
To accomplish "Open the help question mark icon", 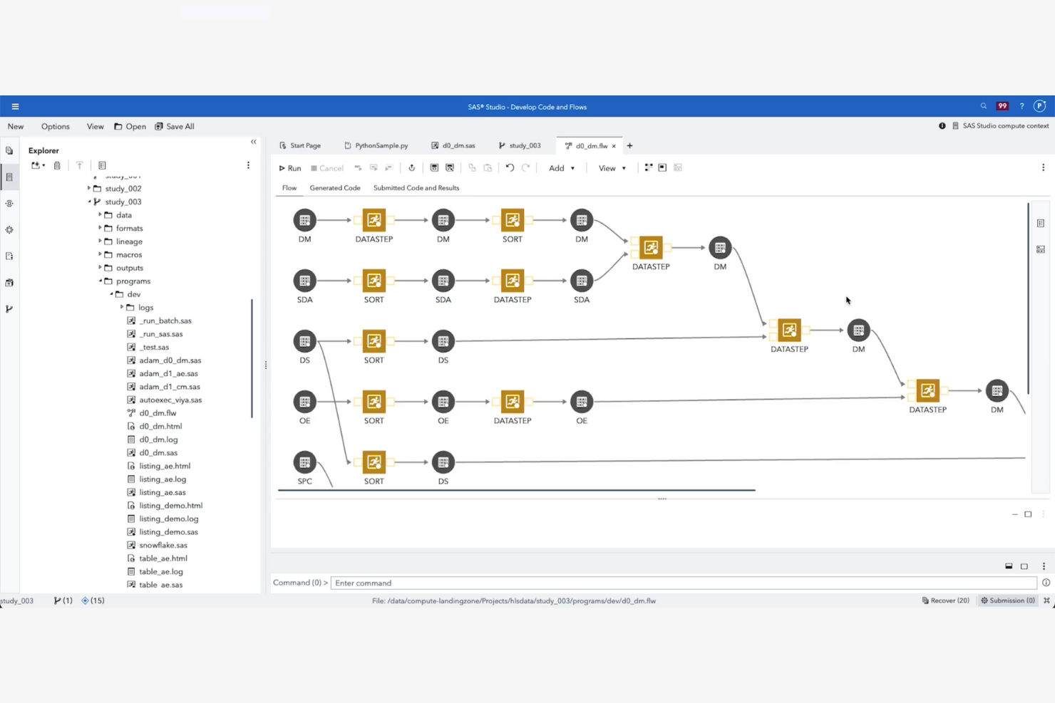I will coord(1021,106).
